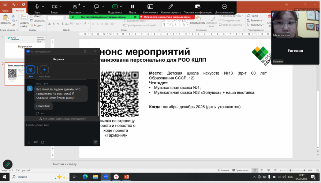Toggle underline Ч formatting

58,24
